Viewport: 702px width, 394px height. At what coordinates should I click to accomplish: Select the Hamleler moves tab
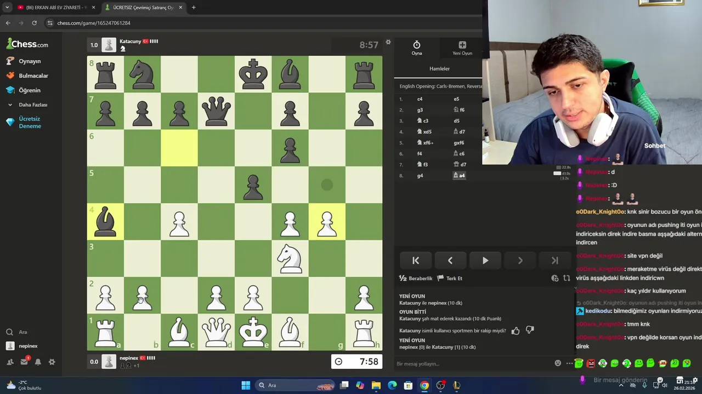[439, 68]
